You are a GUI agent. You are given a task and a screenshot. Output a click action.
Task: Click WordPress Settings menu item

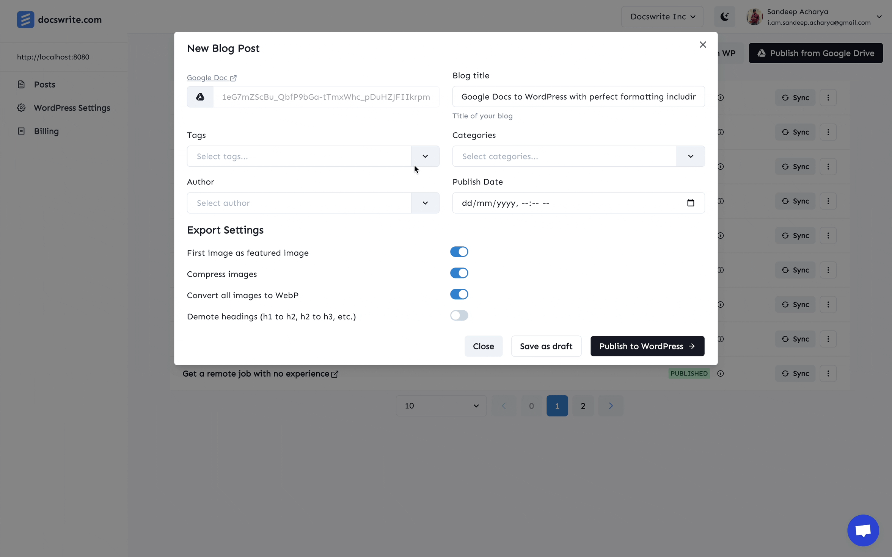click(72, 107)
